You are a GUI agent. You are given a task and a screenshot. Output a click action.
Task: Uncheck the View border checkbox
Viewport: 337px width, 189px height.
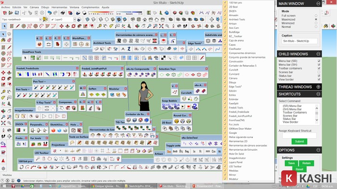point(319,80)
